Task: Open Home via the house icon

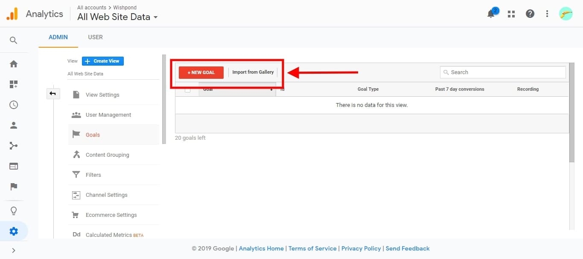Action: pyautogui.click(x=14, y=64)
